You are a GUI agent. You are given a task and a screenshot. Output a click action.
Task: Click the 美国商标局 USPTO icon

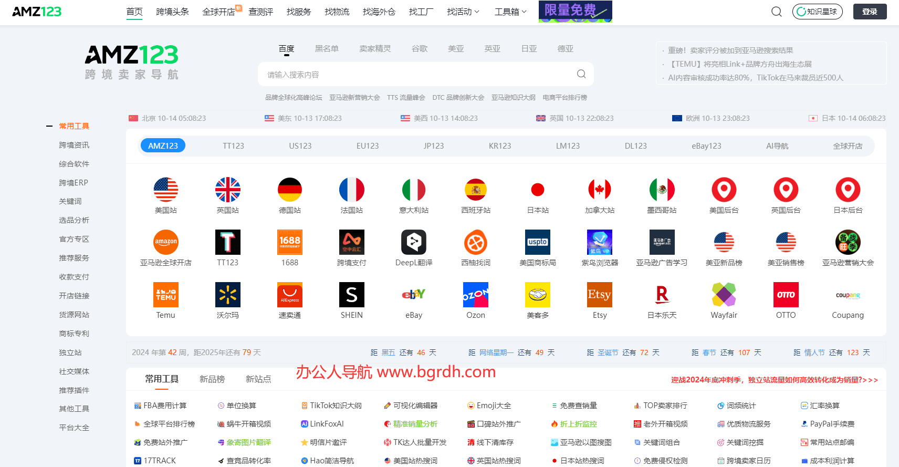tap(538, 243)
